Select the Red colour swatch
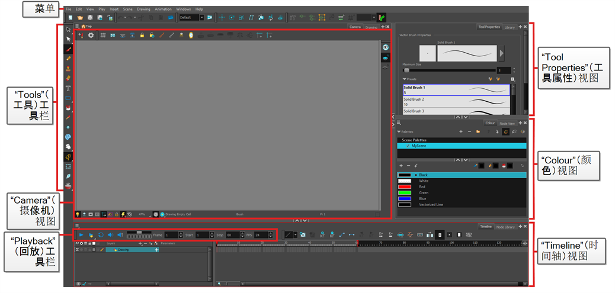The height and width of the screenshot is (293, 615). coord(405,186)
